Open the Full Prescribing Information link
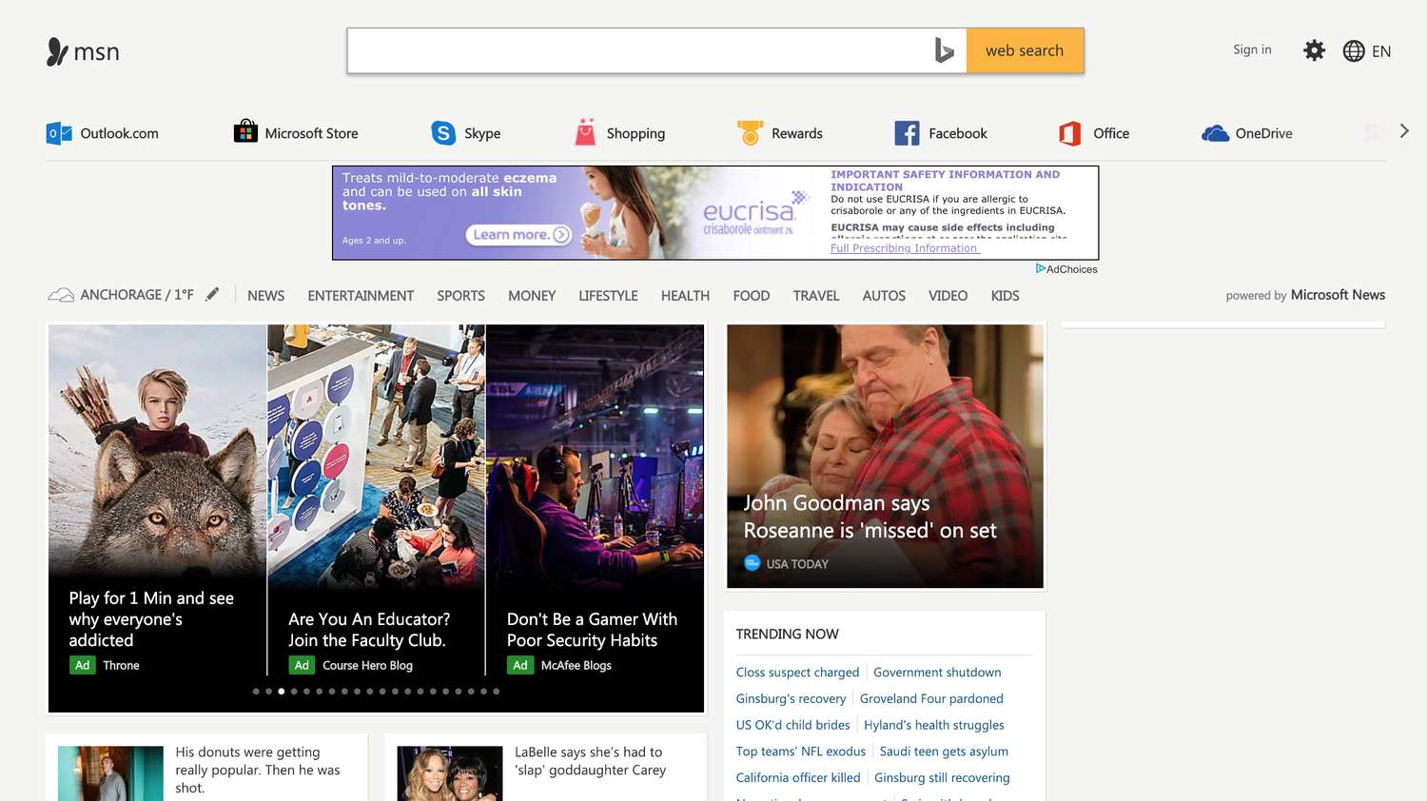This screenshot has height=801, width=1427. point(905,248)
